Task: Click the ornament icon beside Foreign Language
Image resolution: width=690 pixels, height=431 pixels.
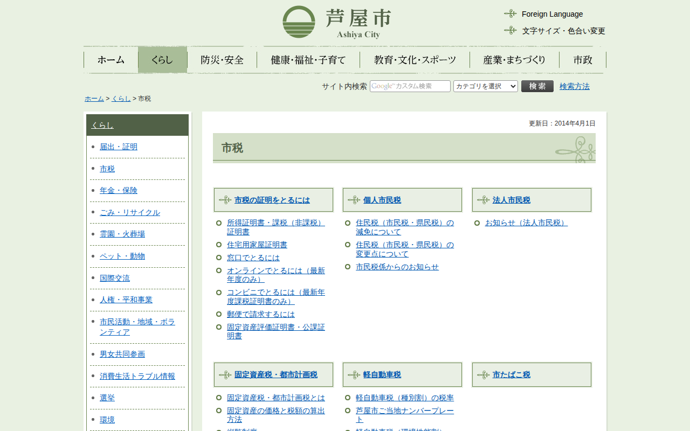Action: [x=510, y=14]
